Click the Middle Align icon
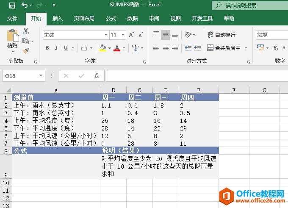288x208 pixels. (166, 35)
